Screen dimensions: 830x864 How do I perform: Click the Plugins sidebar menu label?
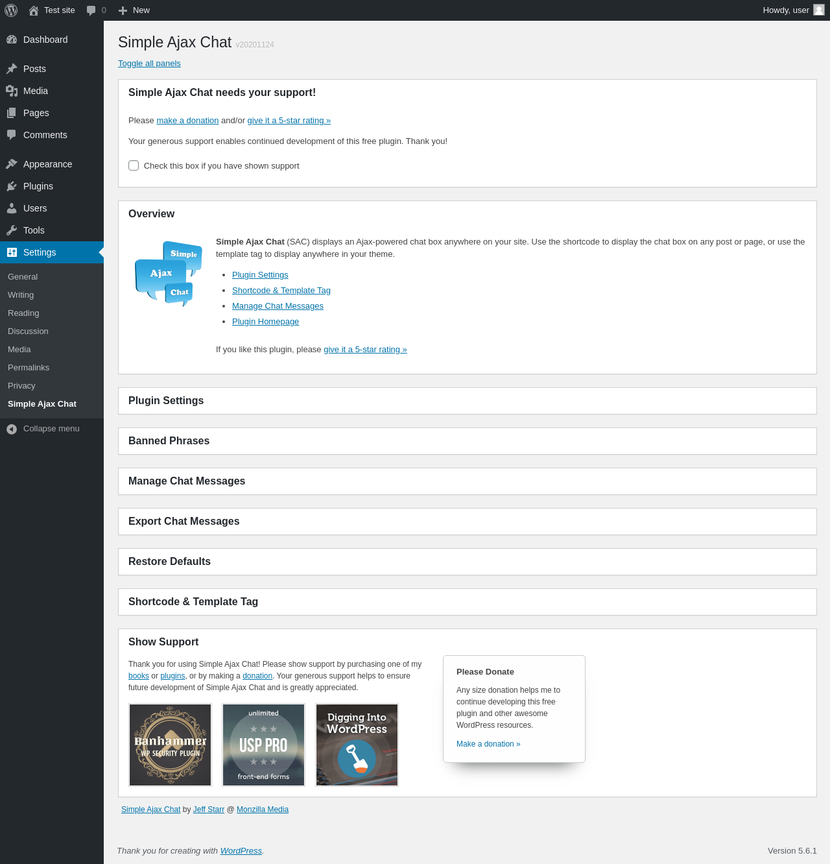click(x=38, y=186)
